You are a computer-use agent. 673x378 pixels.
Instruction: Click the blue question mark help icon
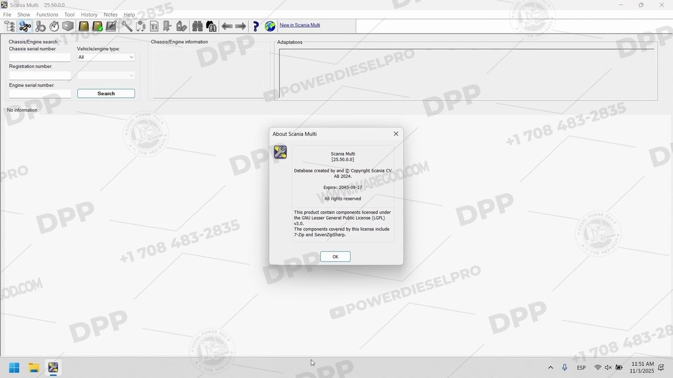(x=256, y=26)
